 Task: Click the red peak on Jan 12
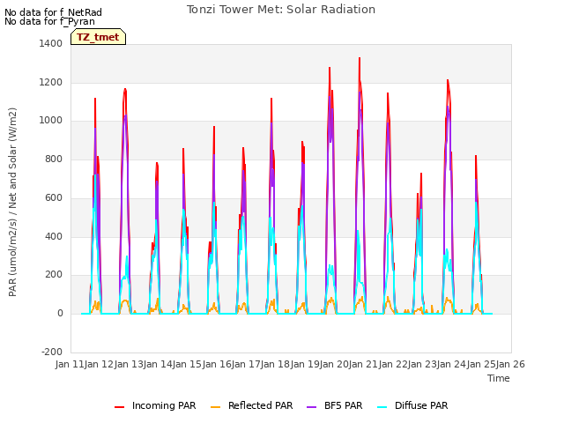click(x=125, y=89)
